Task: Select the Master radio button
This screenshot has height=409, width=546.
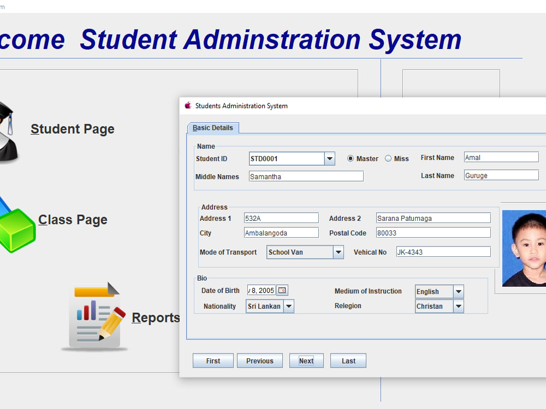Action: coord(349,158)
